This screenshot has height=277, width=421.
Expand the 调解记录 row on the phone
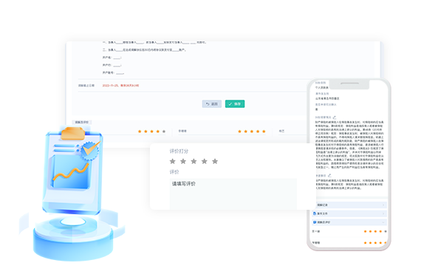349,205
